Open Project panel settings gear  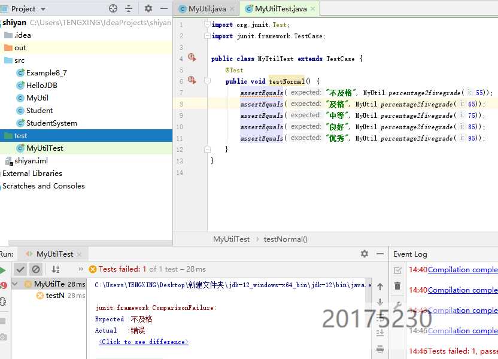148,8
